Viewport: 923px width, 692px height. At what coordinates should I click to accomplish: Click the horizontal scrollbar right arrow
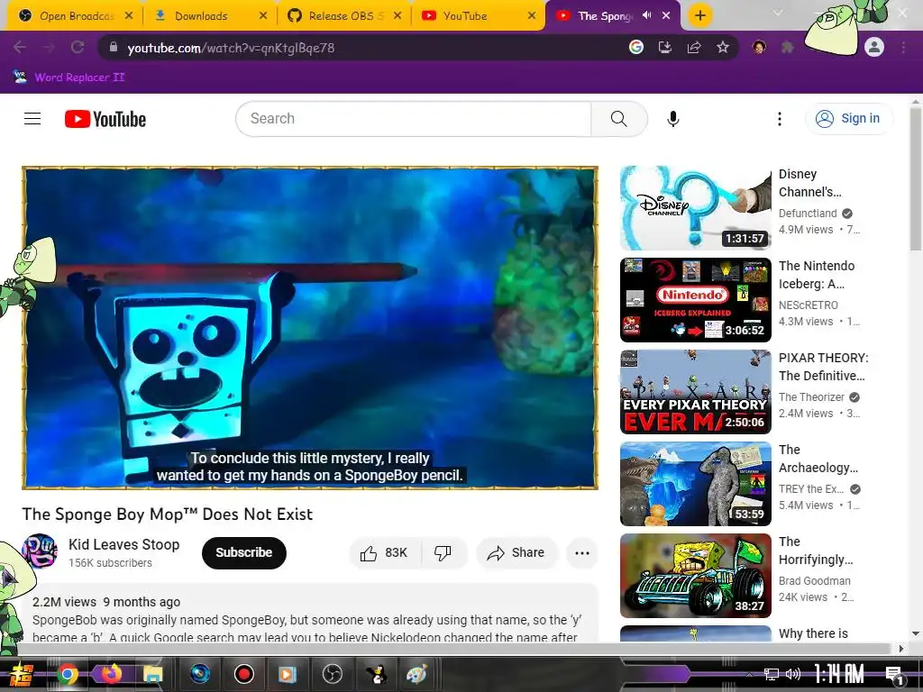click(x=900, y=649)
